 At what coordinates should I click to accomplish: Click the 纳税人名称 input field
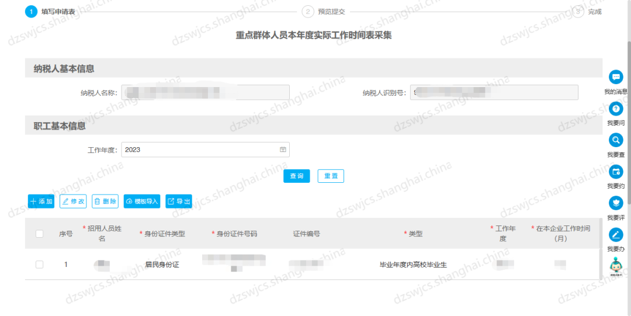coord(205,92)
